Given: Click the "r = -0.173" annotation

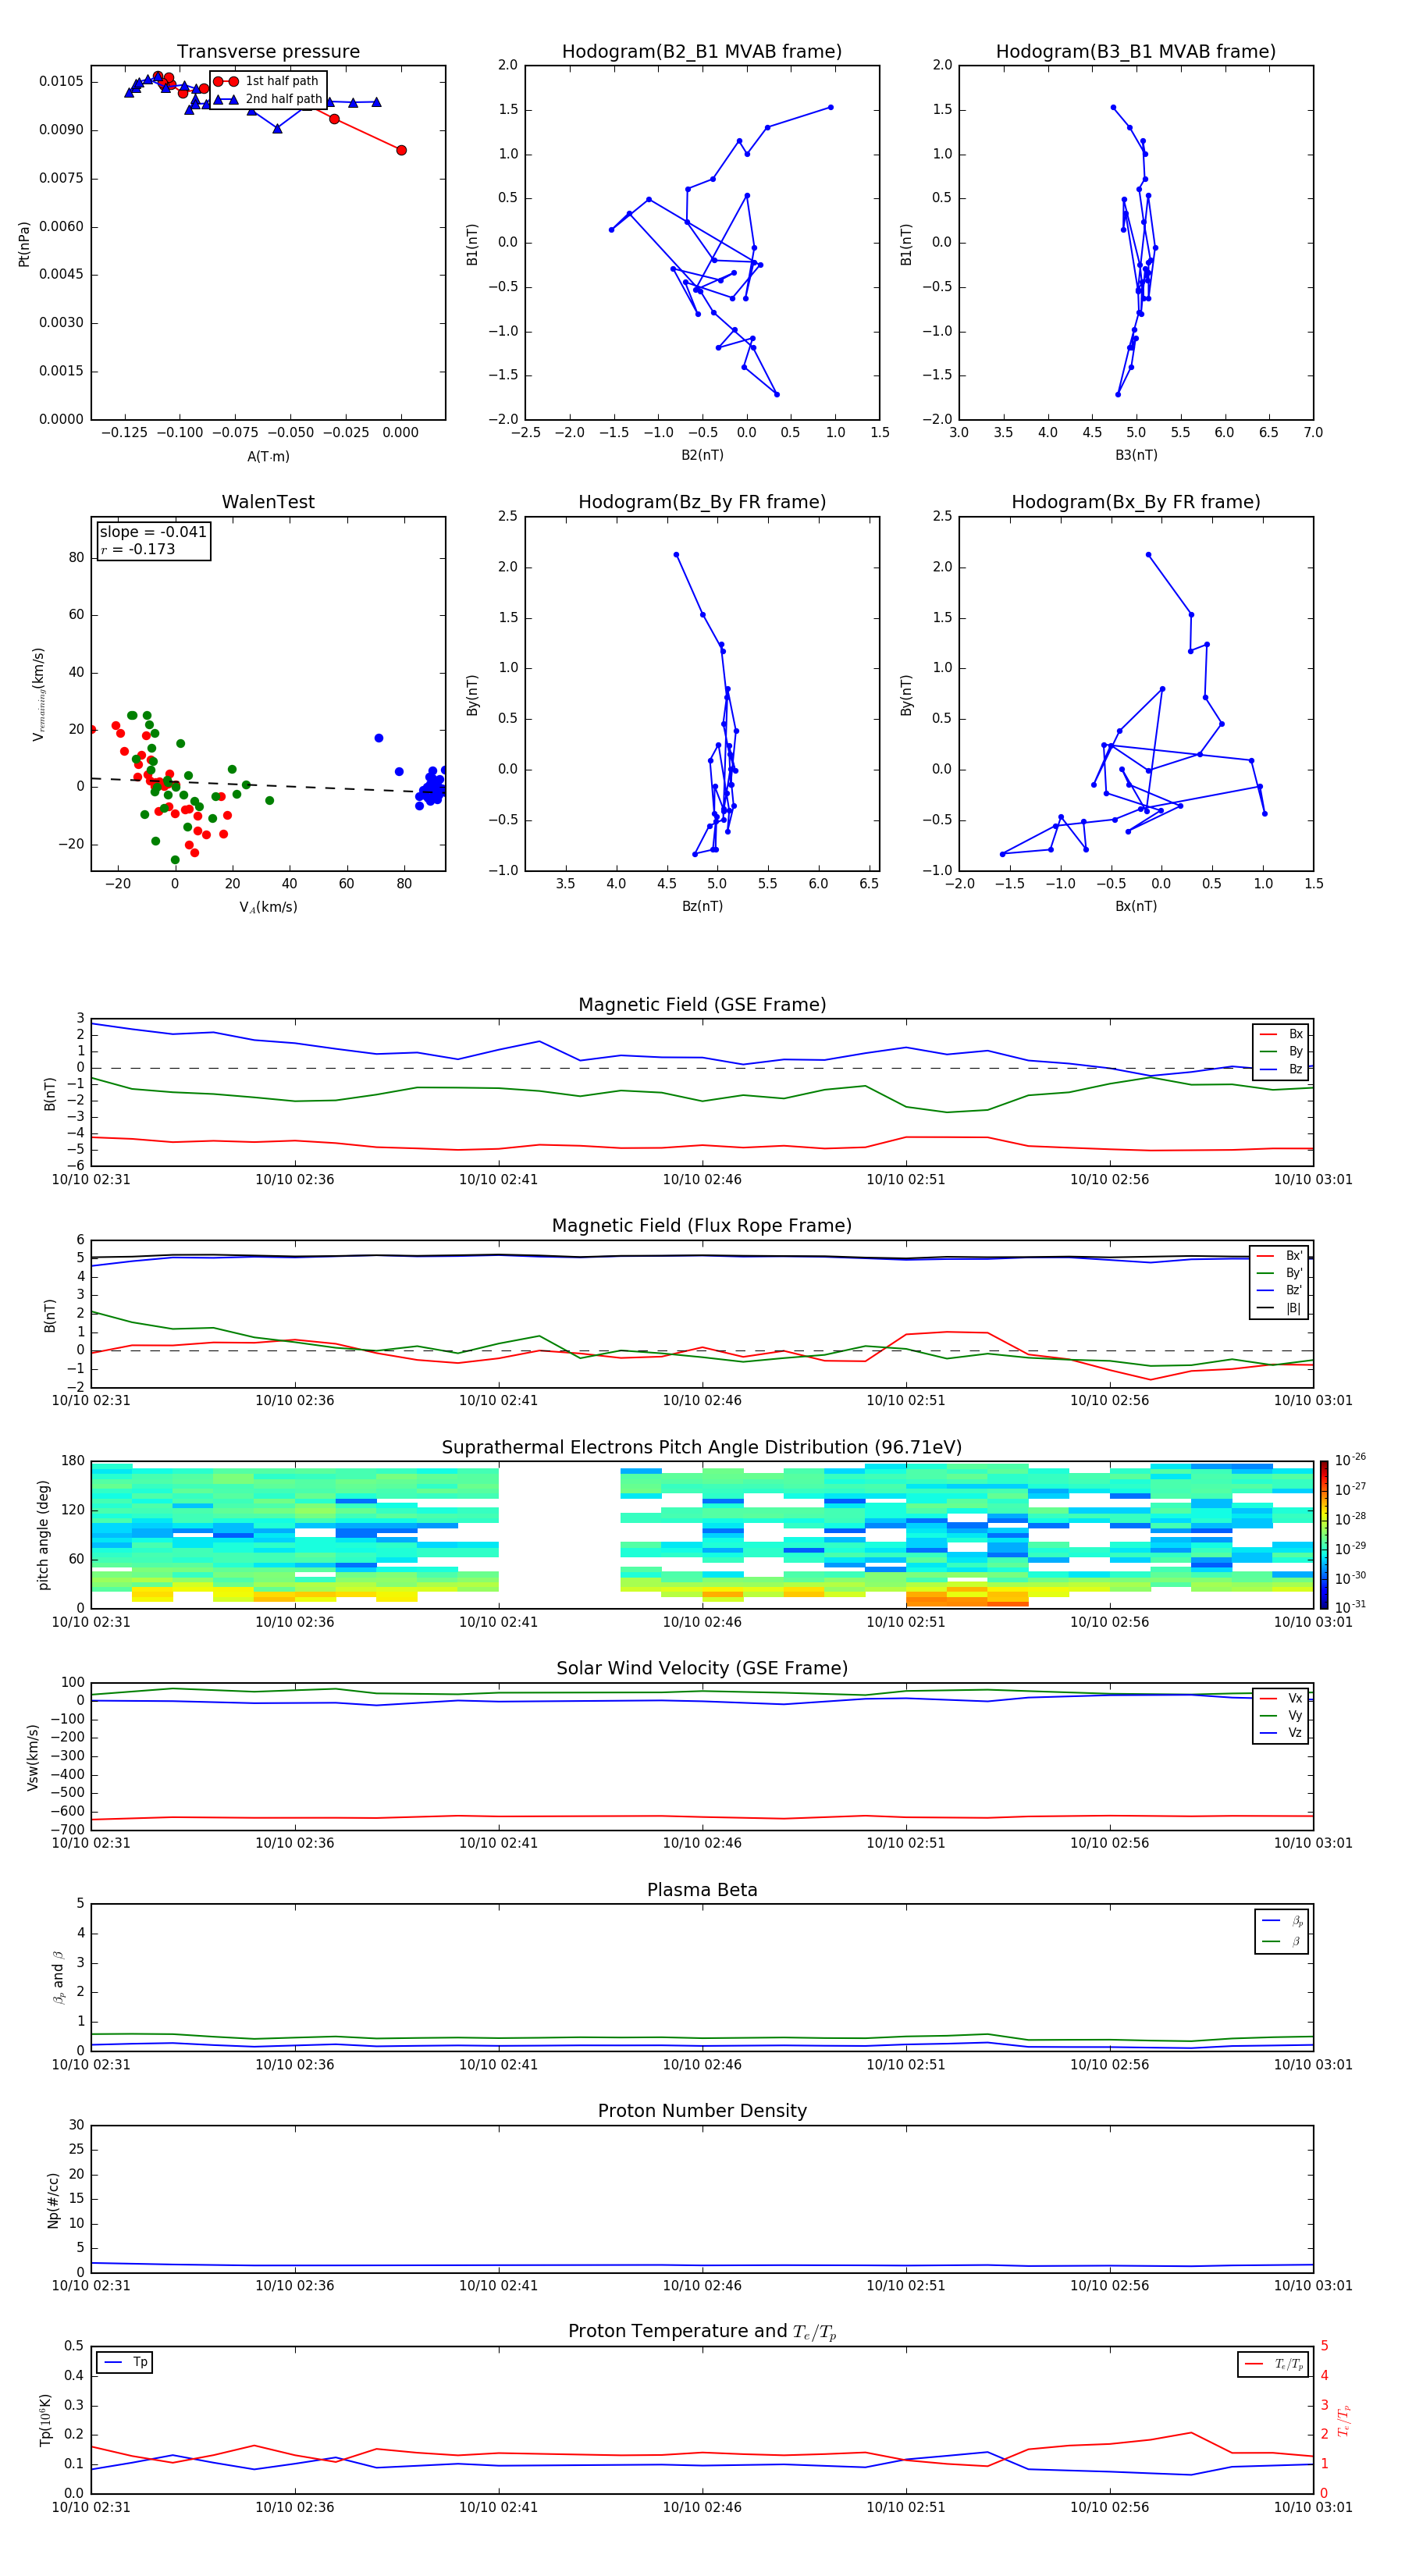Looking at the screenshot, I should [138, 549].
